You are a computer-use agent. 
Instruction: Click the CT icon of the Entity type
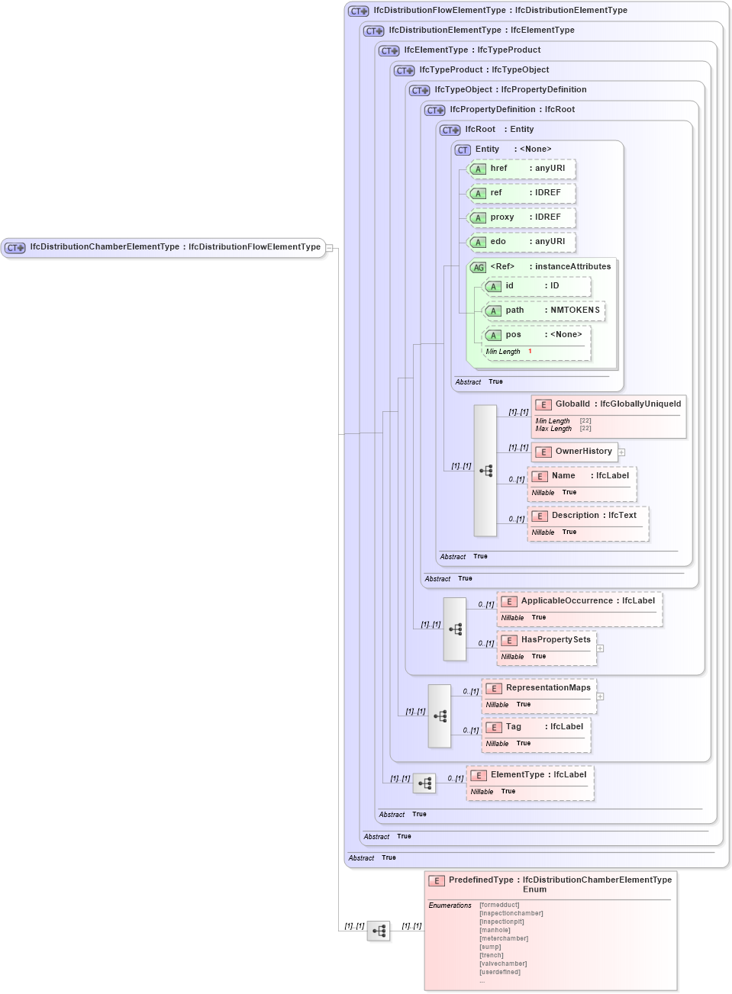point(462,150)
